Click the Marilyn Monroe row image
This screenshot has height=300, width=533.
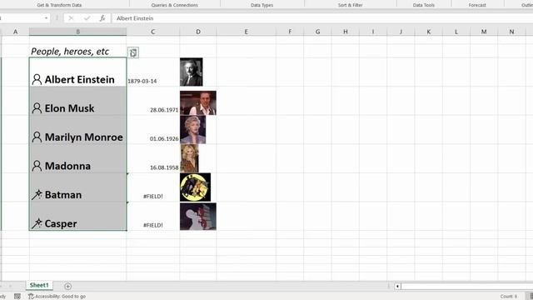(192, 130)
